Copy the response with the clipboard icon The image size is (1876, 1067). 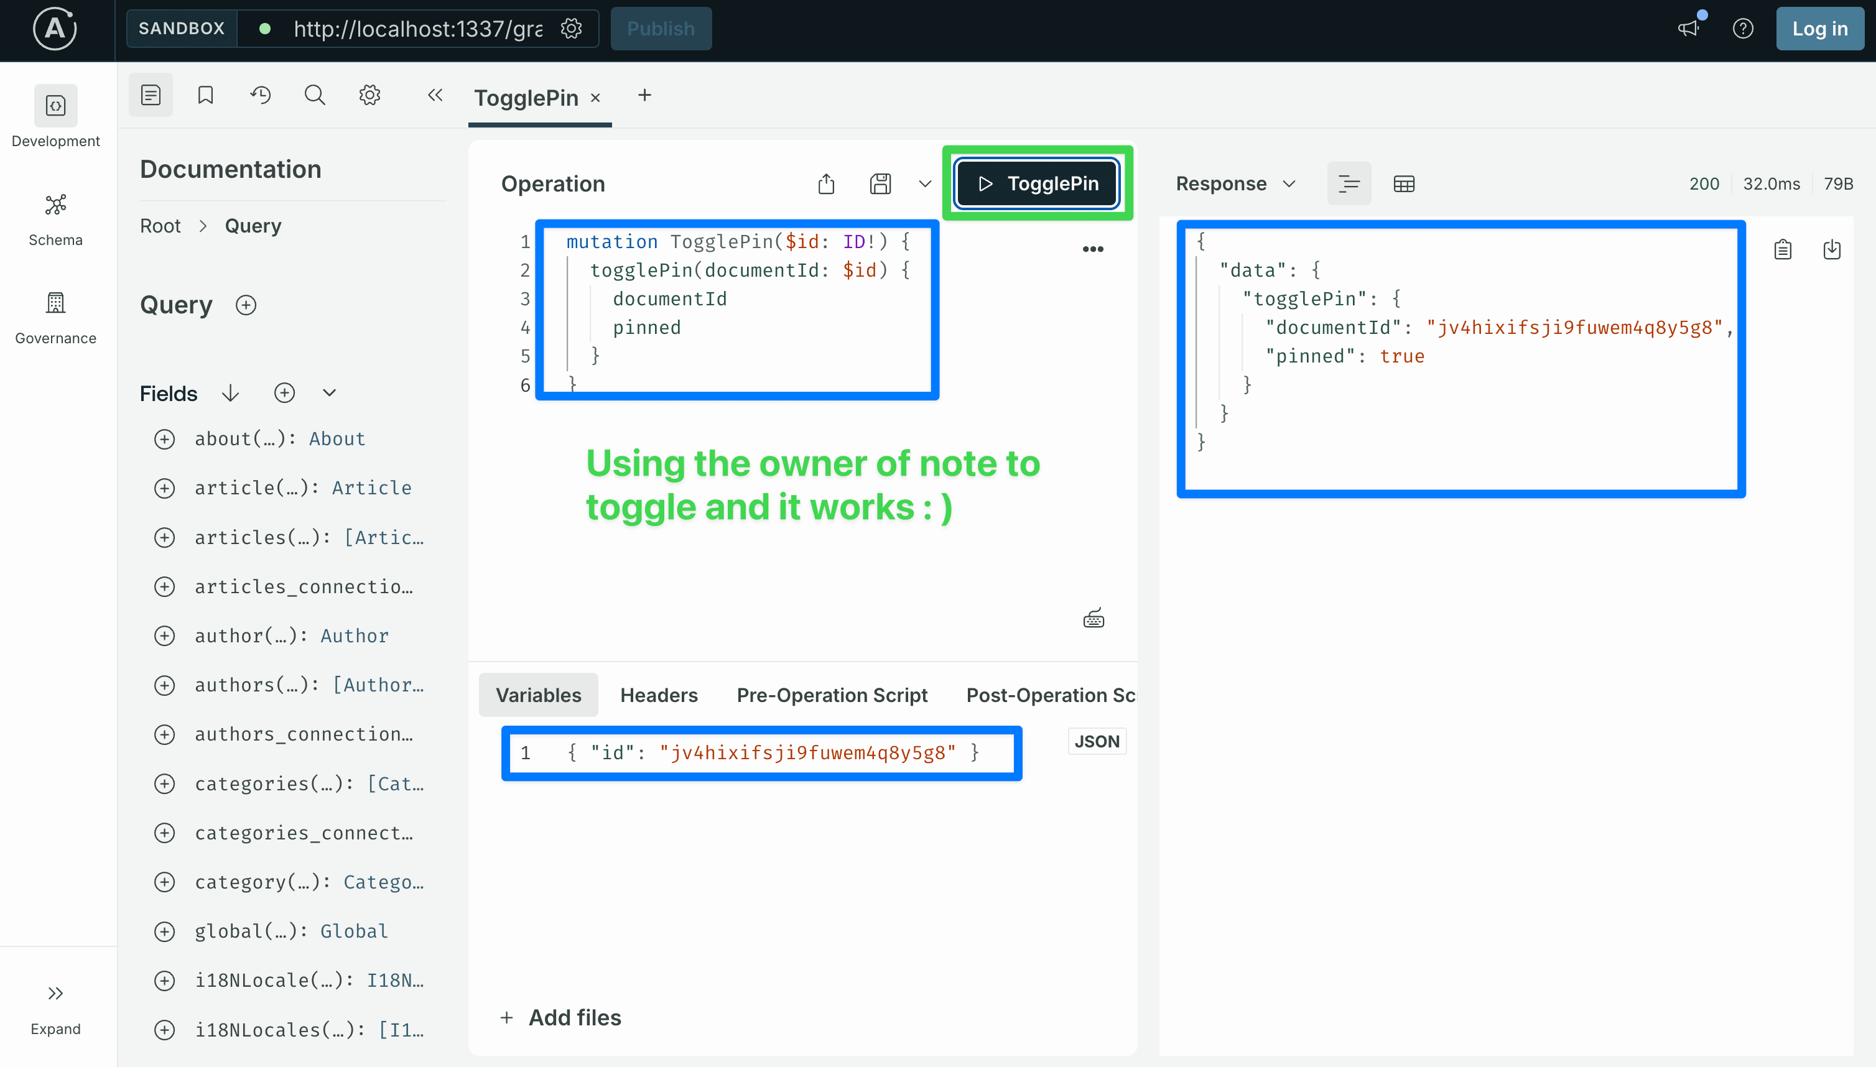tap(1783, 250)
